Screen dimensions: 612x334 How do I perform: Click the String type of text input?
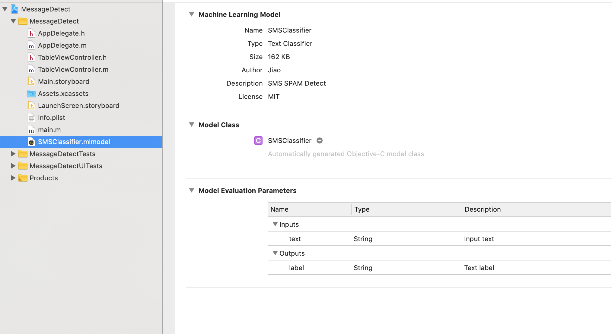pyautogui.click(x=363, y=239)
